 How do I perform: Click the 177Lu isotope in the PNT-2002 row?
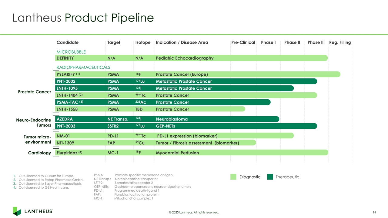coord(140,81)
